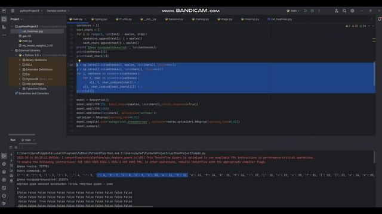Clear all console output trash icon
Screen dimensions: 382x214
click(x=11, y=181)
